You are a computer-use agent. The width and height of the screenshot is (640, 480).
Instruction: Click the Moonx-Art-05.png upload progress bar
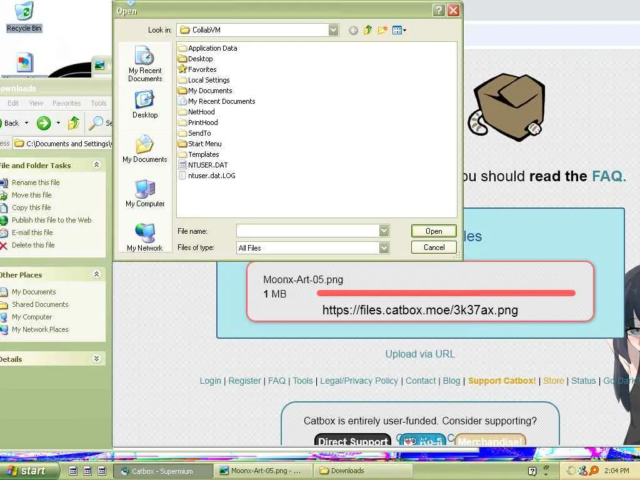(x=446, y=293)
